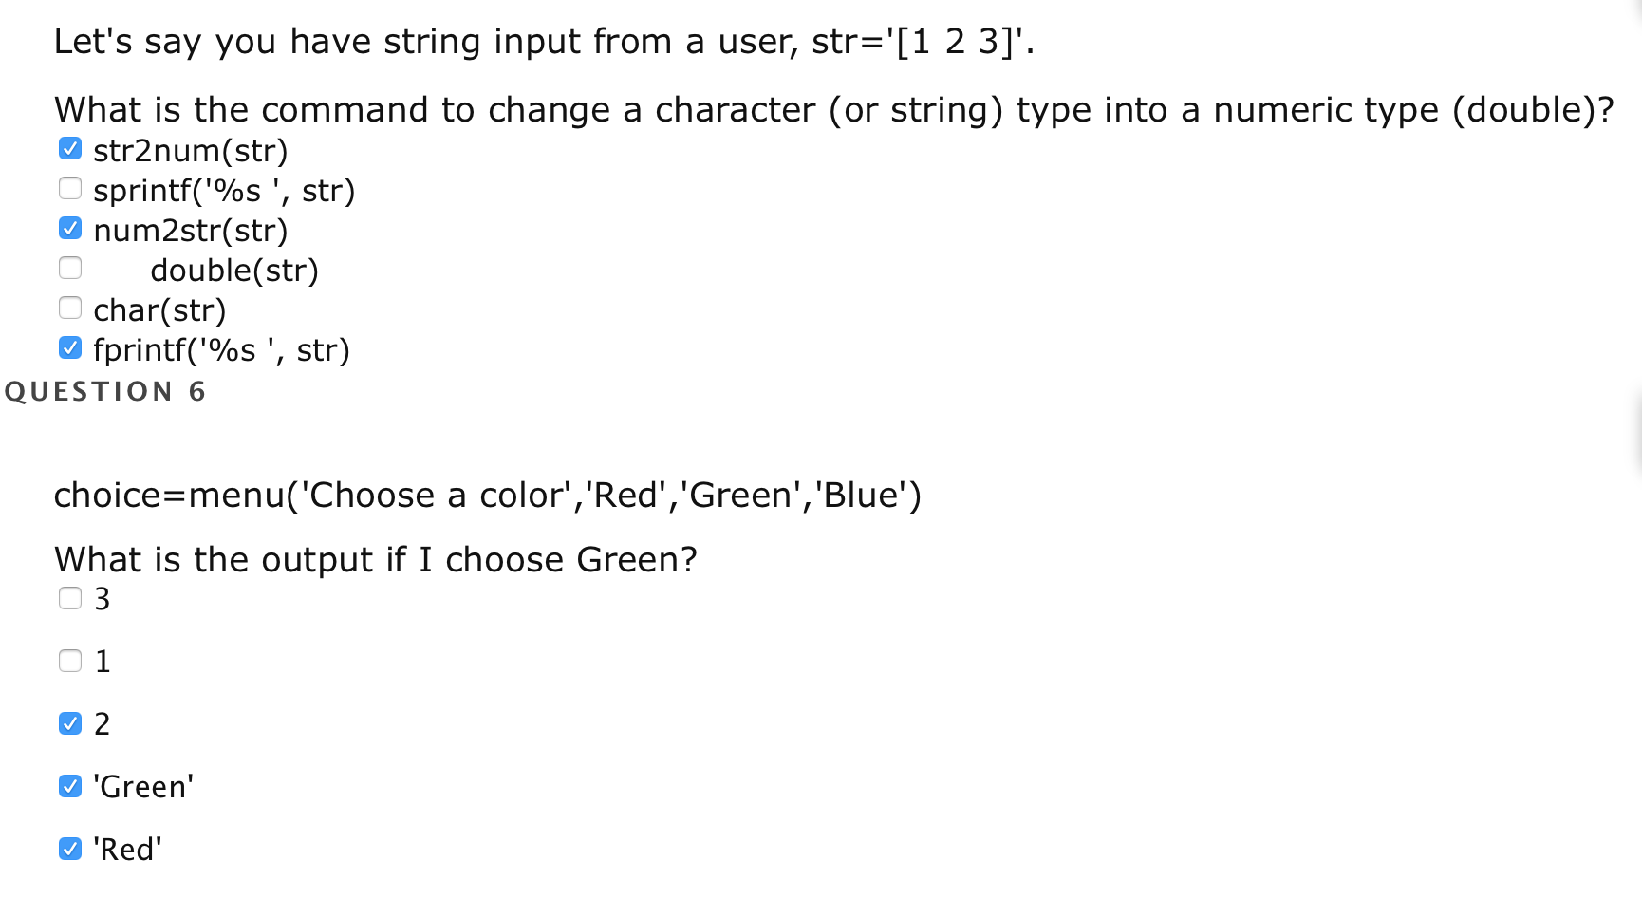Uncheck the checkbox for answer 2

click(x=70, y=723)
